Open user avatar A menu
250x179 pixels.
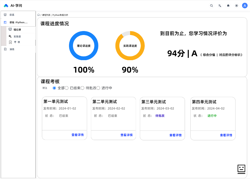click(x=245, y=6)
